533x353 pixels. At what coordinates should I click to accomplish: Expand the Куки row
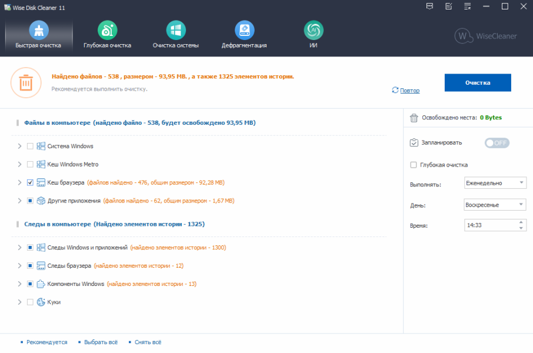tap(19, 302)
